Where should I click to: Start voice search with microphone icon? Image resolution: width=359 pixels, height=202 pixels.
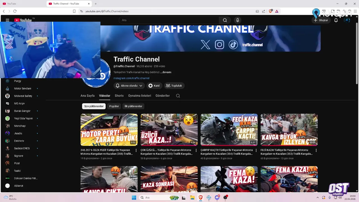(x=238, y=20)
